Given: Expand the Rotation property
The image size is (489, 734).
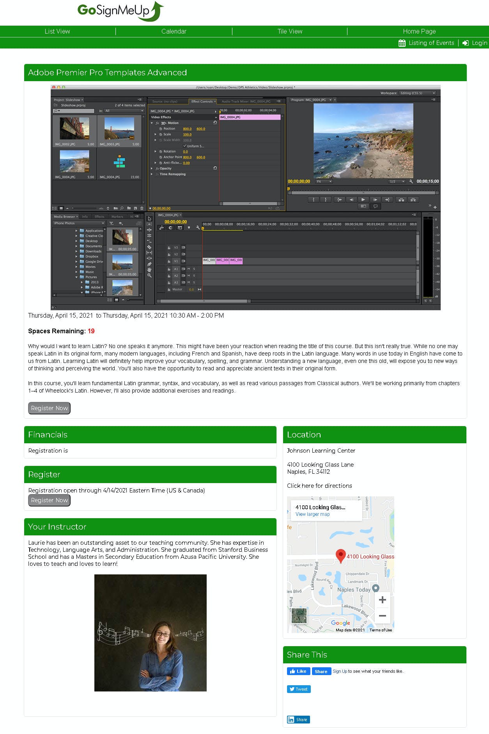Looking at the screenshot, I should 156,151.
